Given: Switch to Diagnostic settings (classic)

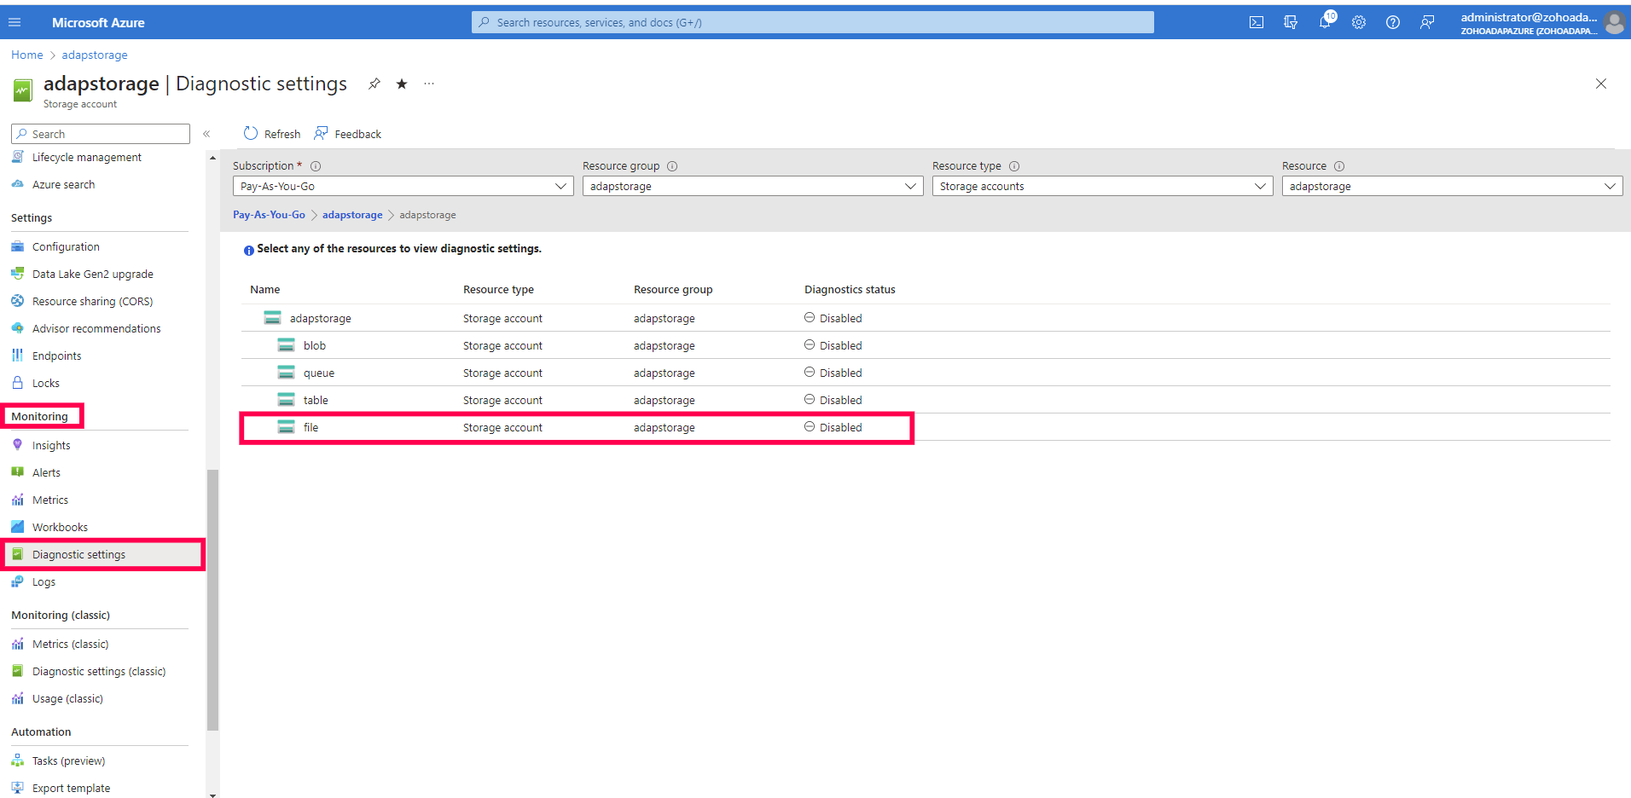Looking at the screenshot, I should point(100,671).
